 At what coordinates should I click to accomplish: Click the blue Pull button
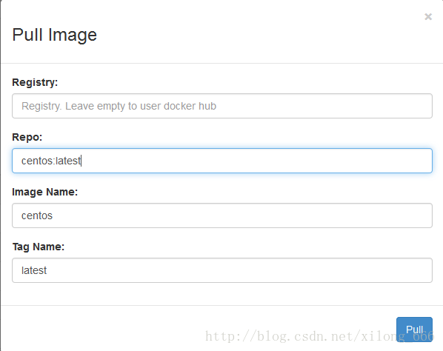pos(414,330)
